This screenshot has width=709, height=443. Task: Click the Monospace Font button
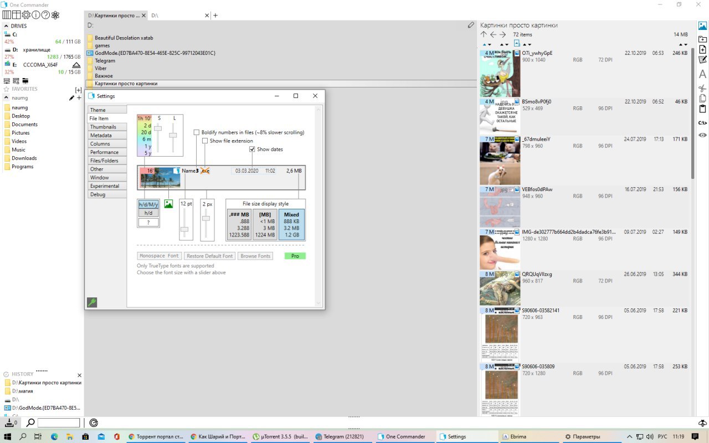[159, 256]
